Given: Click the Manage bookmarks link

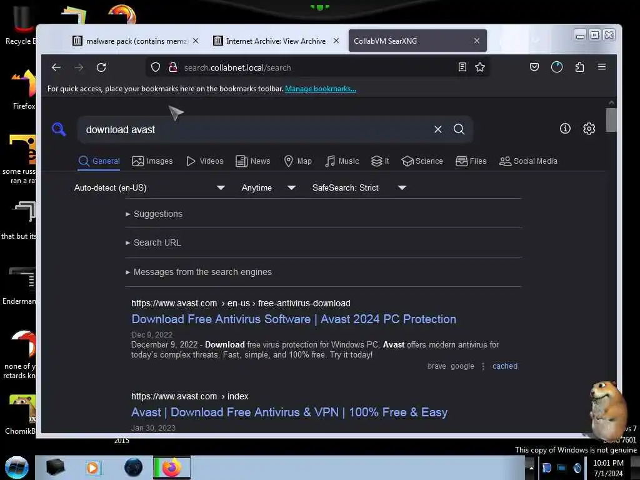Looking at the screenshot, I should pos(321,89).
